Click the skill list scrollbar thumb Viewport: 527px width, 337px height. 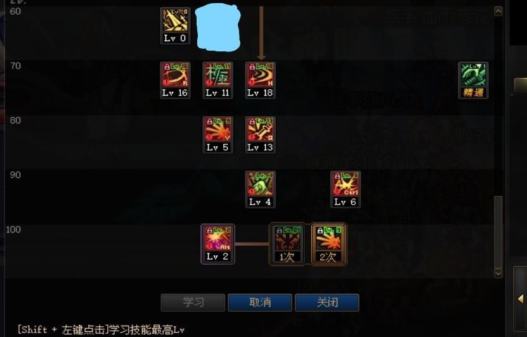click(498, 232)
